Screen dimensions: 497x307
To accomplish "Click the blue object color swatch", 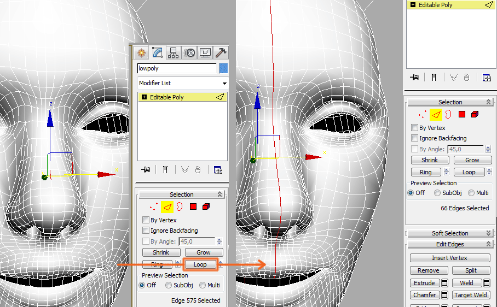I will pos(223,68).
